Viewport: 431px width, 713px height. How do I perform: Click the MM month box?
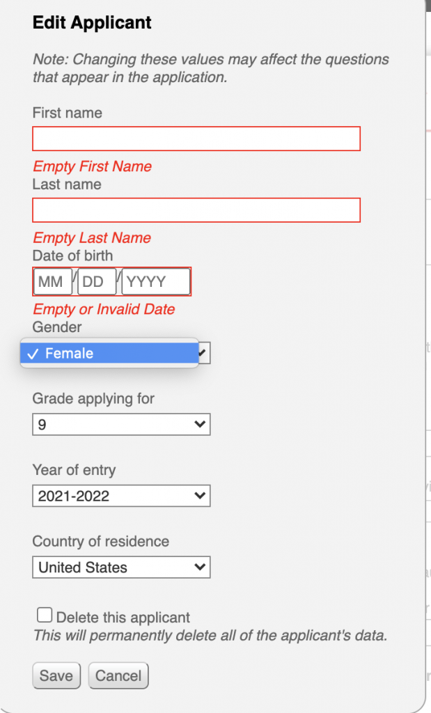[53, 281]
